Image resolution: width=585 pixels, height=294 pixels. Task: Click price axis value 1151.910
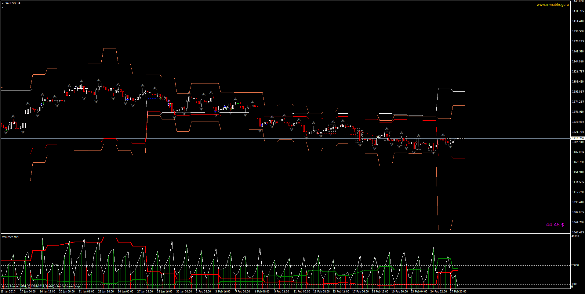pyautogui.click(x=578, y=172)
